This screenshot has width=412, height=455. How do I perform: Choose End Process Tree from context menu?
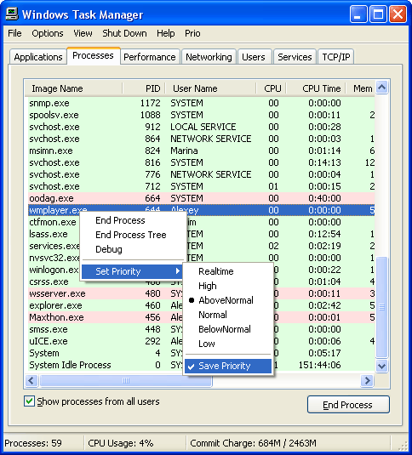pyautogui.click(x=131, y=235)
